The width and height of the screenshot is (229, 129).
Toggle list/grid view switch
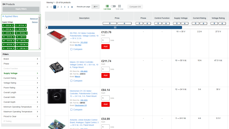click(x=113, y=6)
